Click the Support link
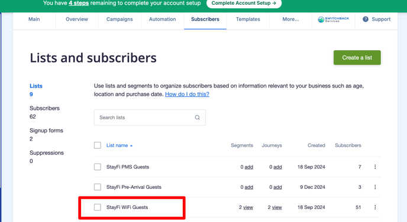Screen dimensions: 407x222 coord(381,19)
